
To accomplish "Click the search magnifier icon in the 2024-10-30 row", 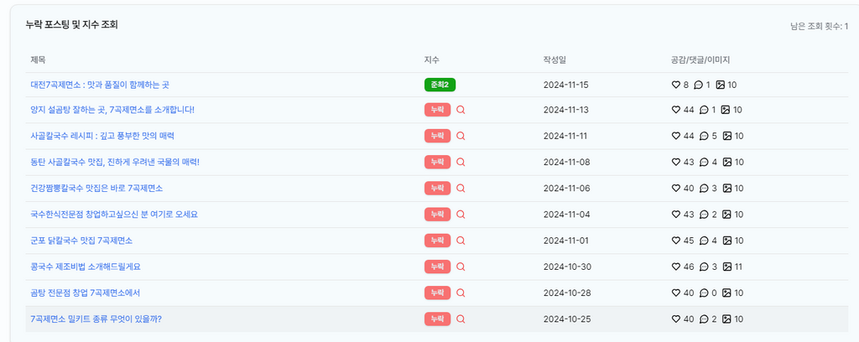I will pyautogui.click(x=461, y=267).
